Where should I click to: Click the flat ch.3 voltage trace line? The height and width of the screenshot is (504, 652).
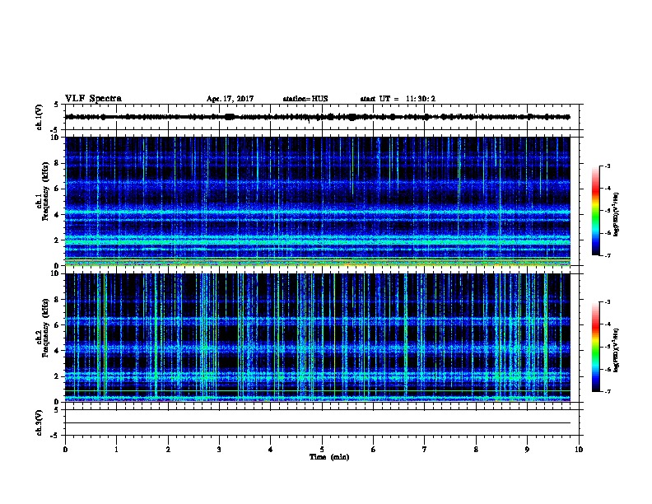(318, 423)
